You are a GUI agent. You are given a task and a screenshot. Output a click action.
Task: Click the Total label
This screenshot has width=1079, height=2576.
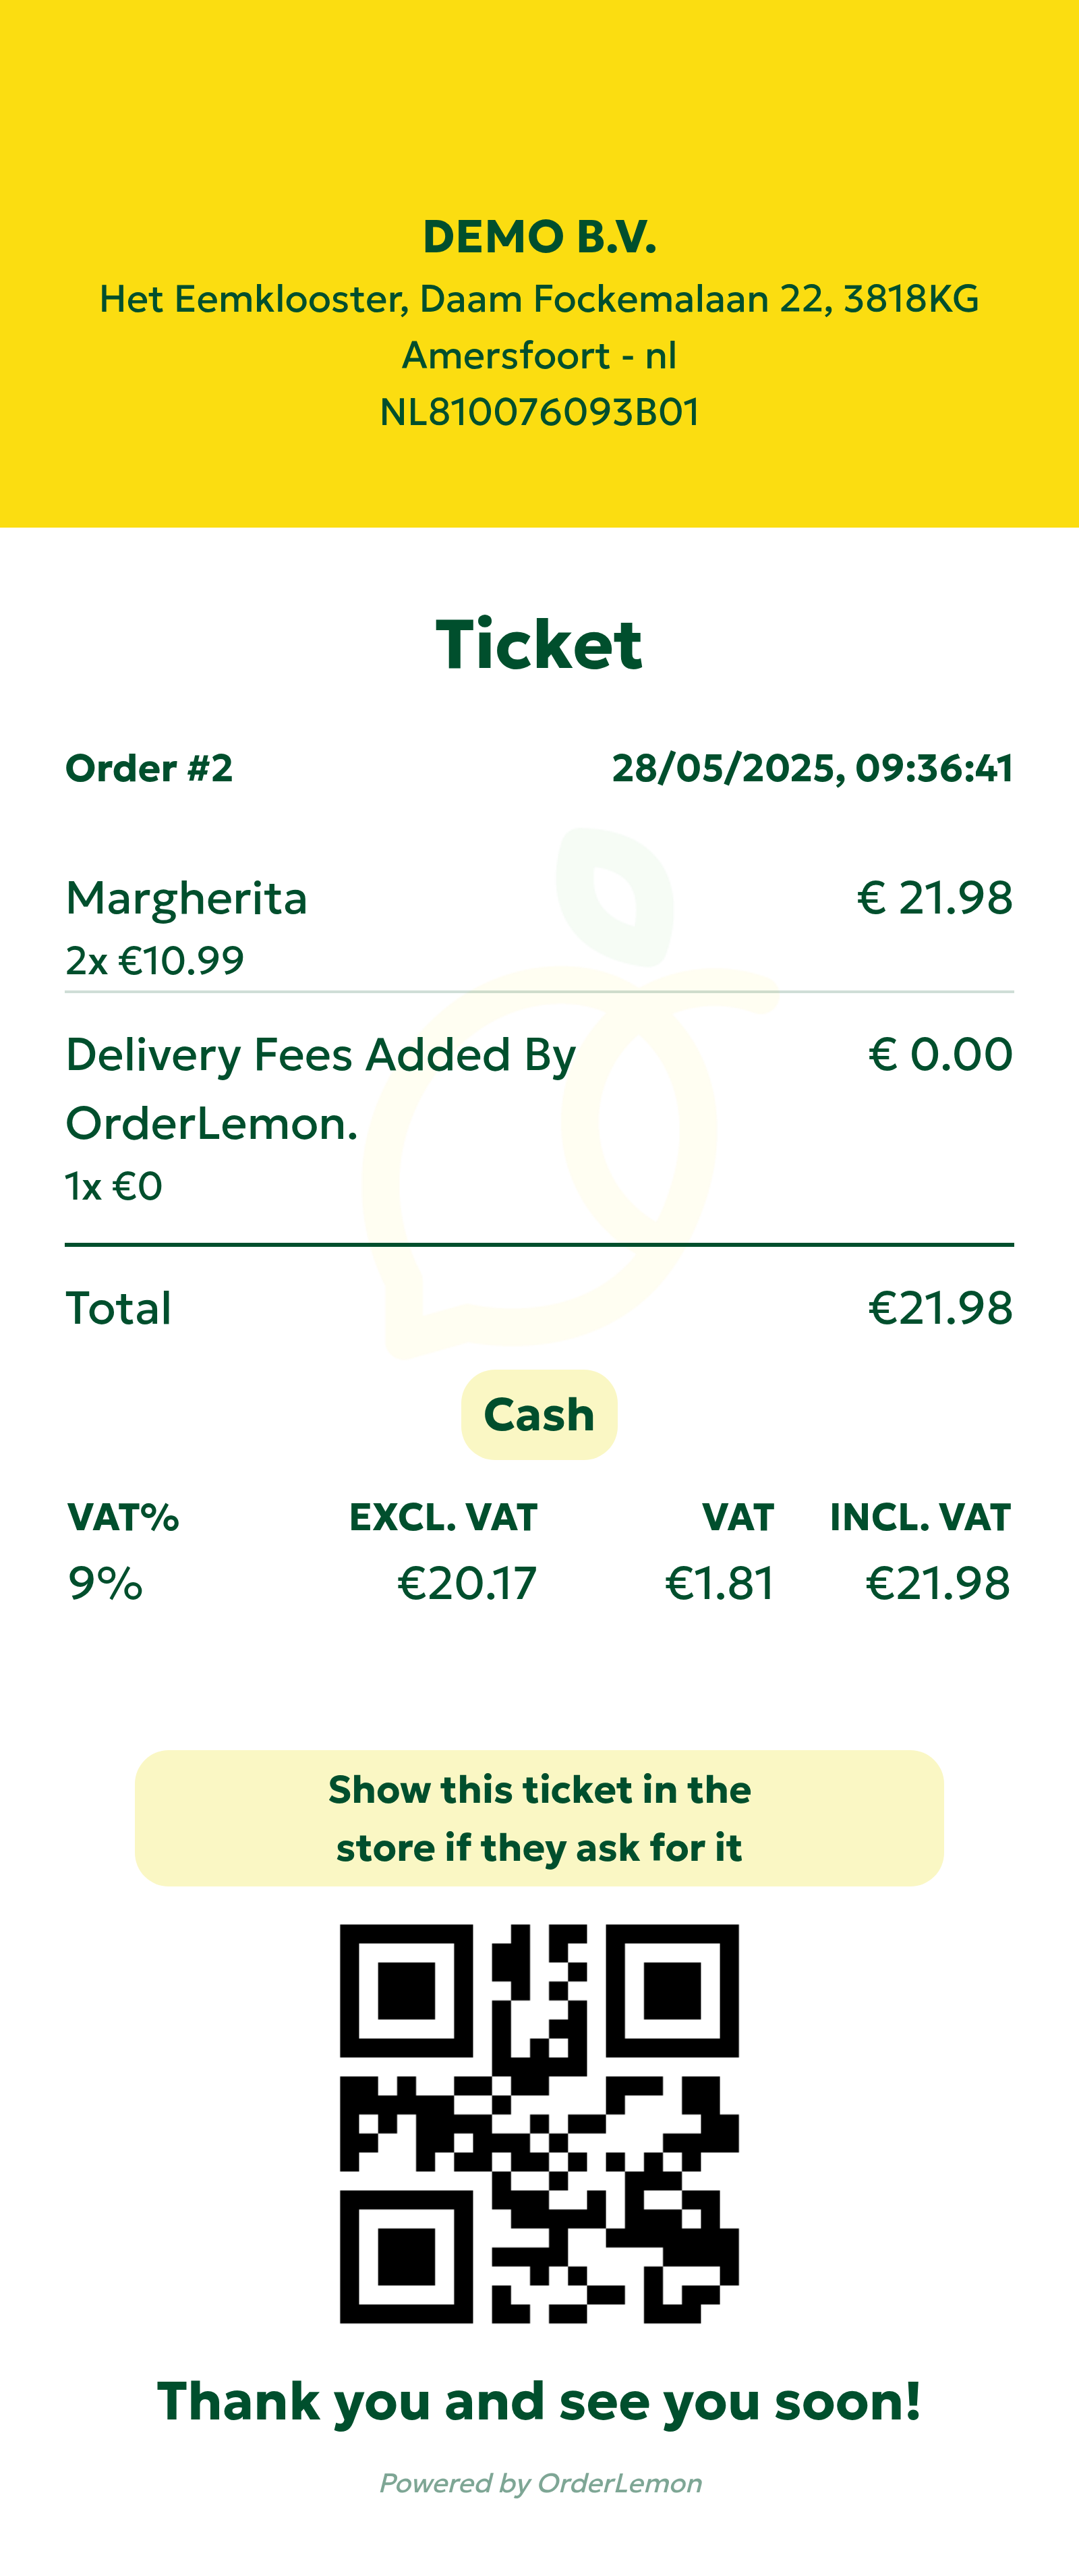pos(119,1308)
